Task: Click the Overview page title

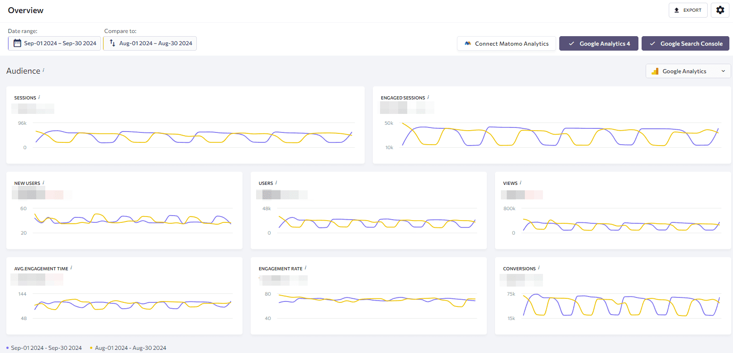Action: coord(26,10)
